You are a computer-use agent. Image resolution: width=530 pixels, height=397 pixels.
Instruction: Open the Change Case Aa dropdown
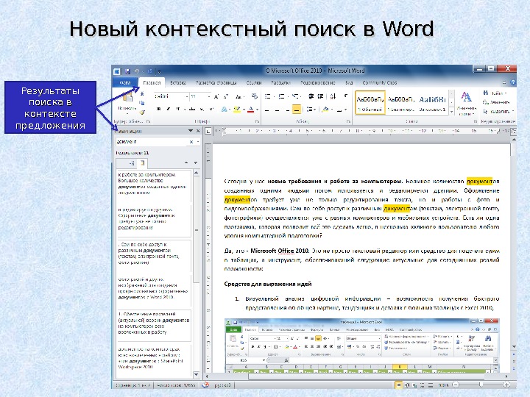240,96
